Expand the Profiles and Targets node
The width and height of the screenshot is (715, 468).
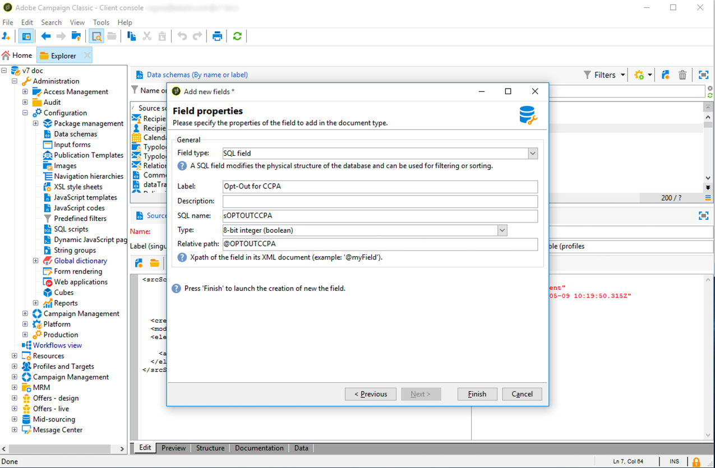(x=15, y=367)
